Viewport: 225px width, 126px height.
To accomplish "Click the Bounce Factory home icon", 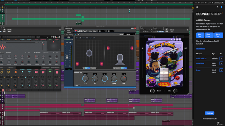I will pyautogui.click(x=197, y=7).
